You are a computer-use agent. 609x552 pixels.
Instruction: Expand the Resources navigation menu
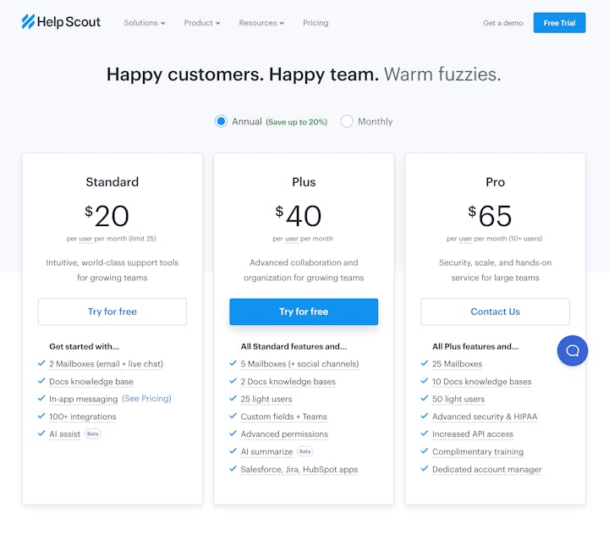click(x=261, y=23)
